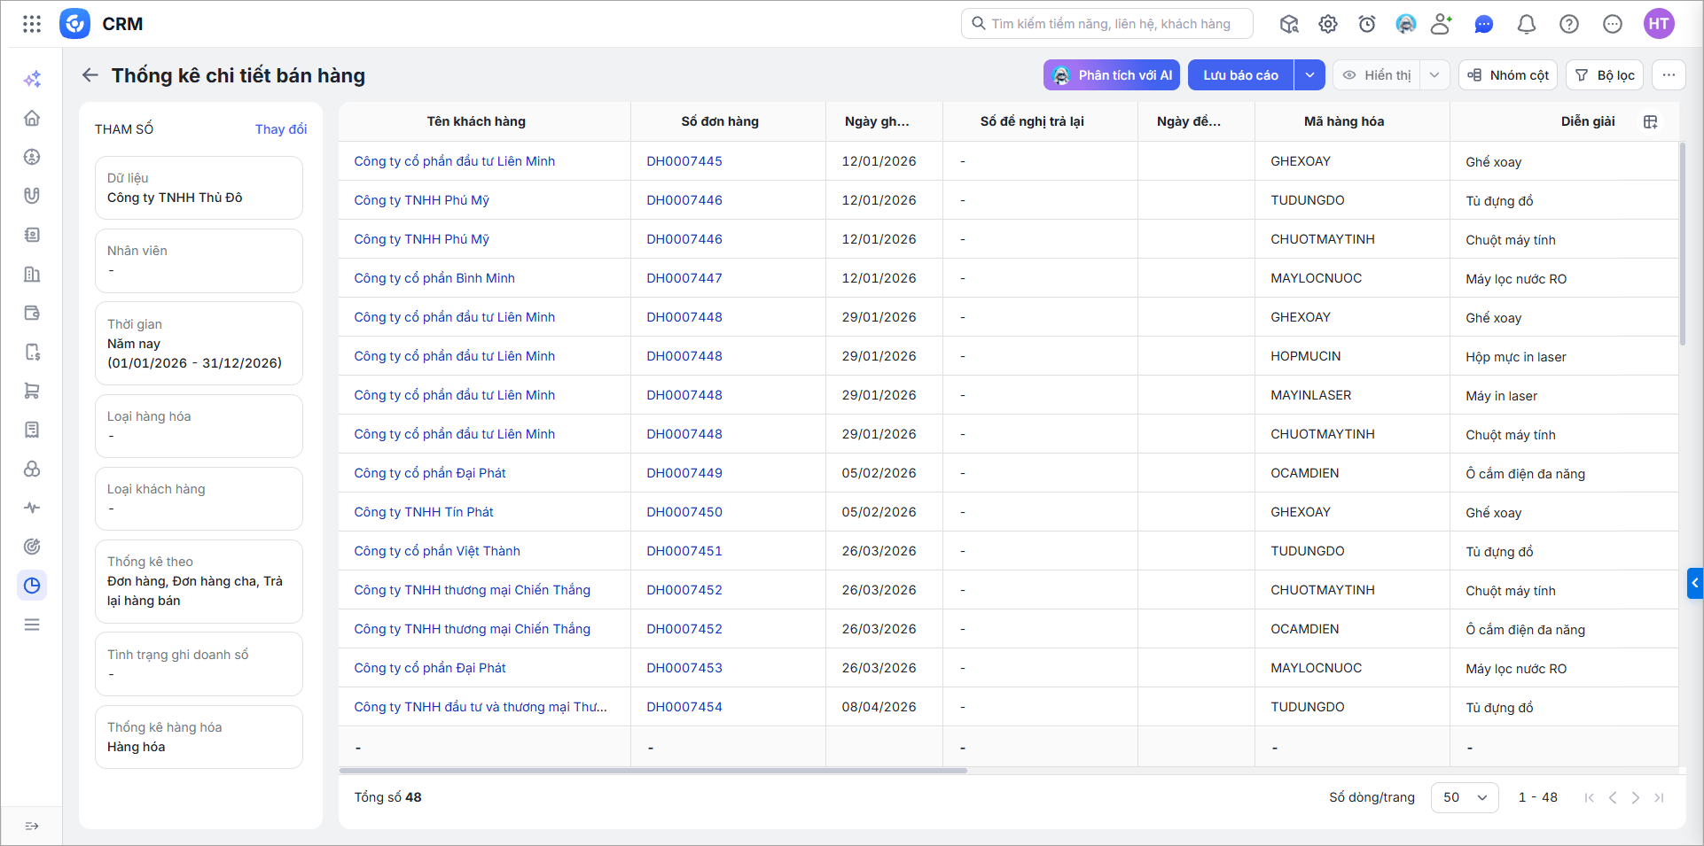The width and height of the screenshot is (1704, 846).
Task: Open order link DH0007445
Action: [684, 161]
